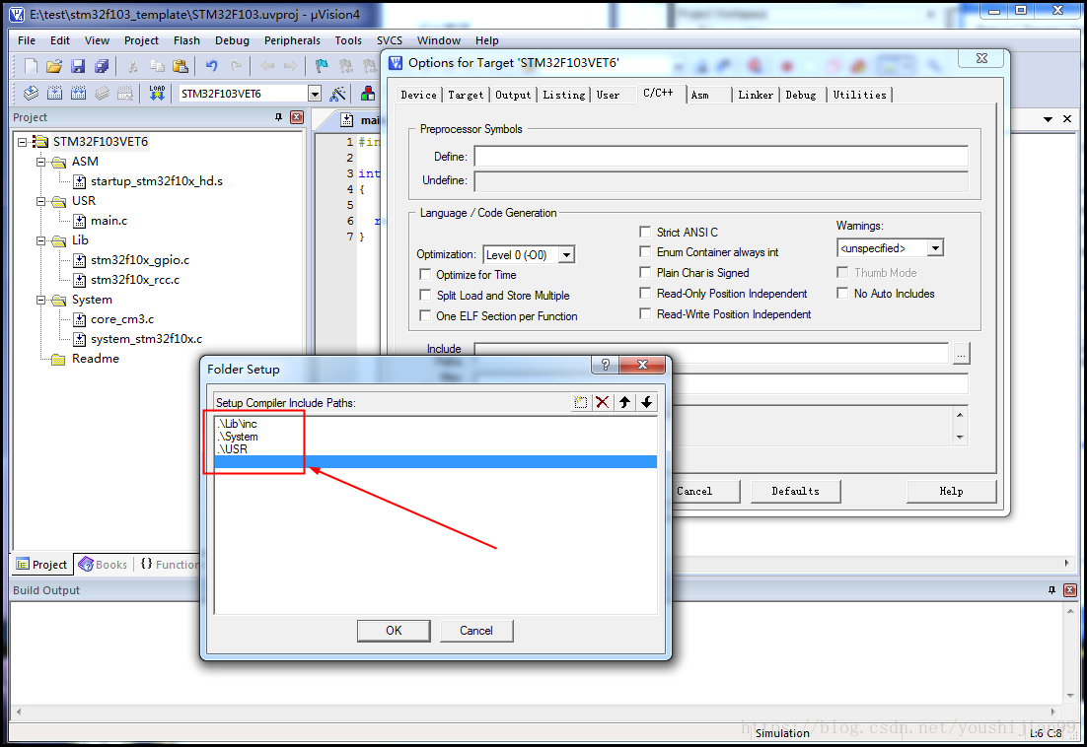
Task: Open Target Options with the wand icon
Action: [x=337, y=93]
